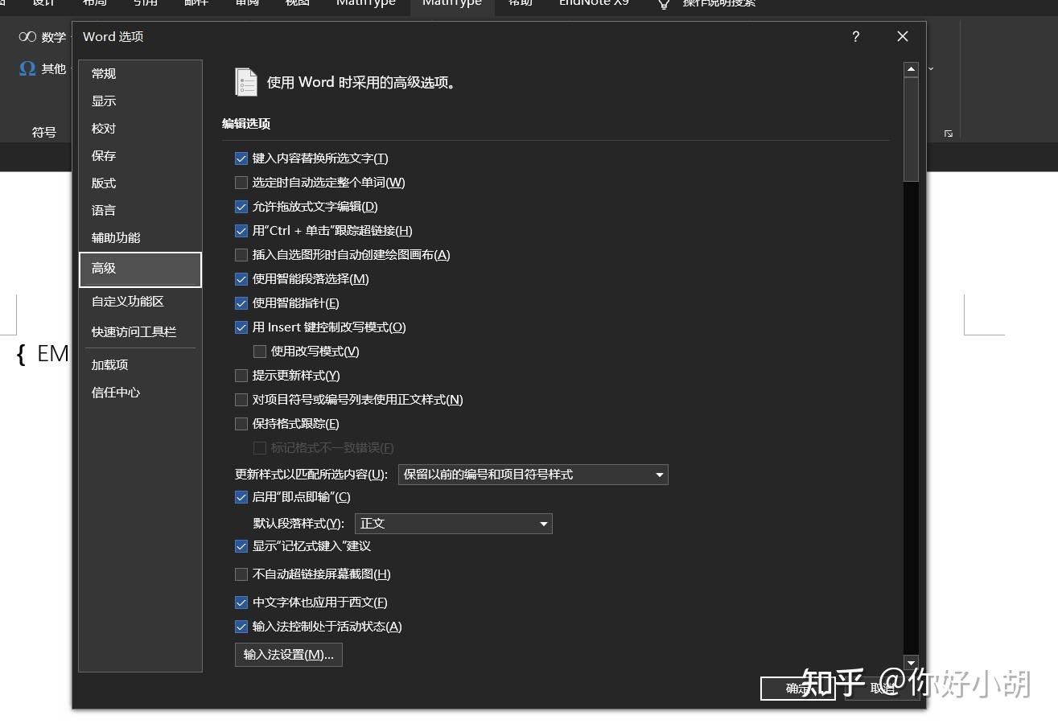Click the lightbulb 操作说明搜索 icon

664,4
